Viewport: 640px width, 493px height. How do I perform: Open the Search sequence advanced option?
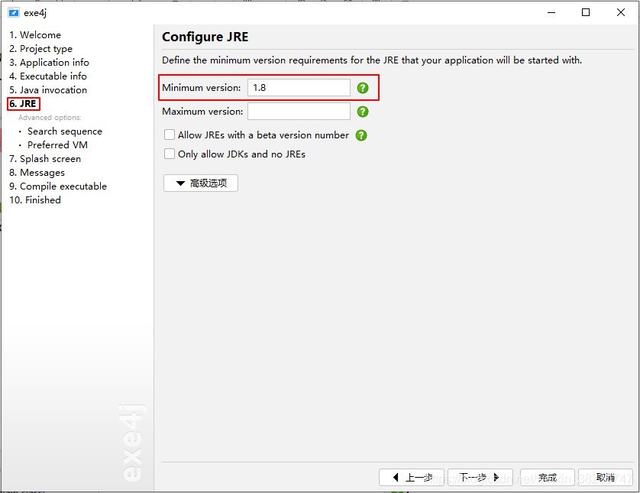(65, 131)
